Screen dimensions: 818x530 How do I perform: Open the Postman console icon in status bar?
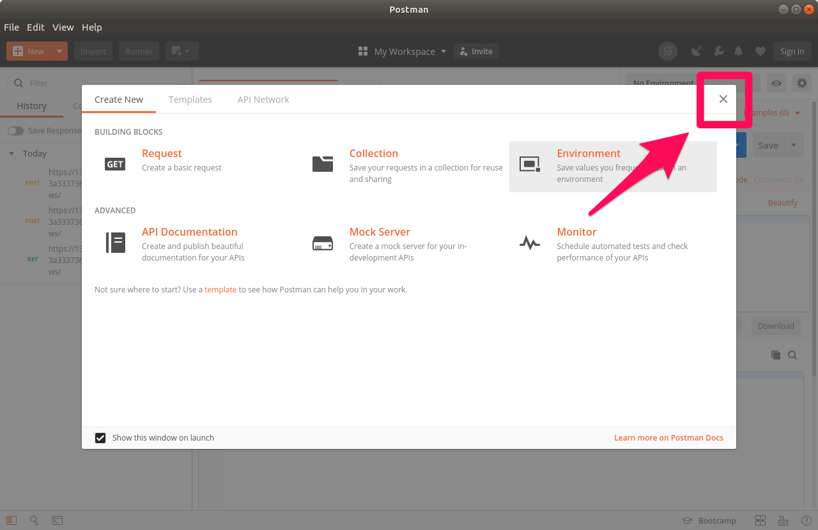coord(58,520)
